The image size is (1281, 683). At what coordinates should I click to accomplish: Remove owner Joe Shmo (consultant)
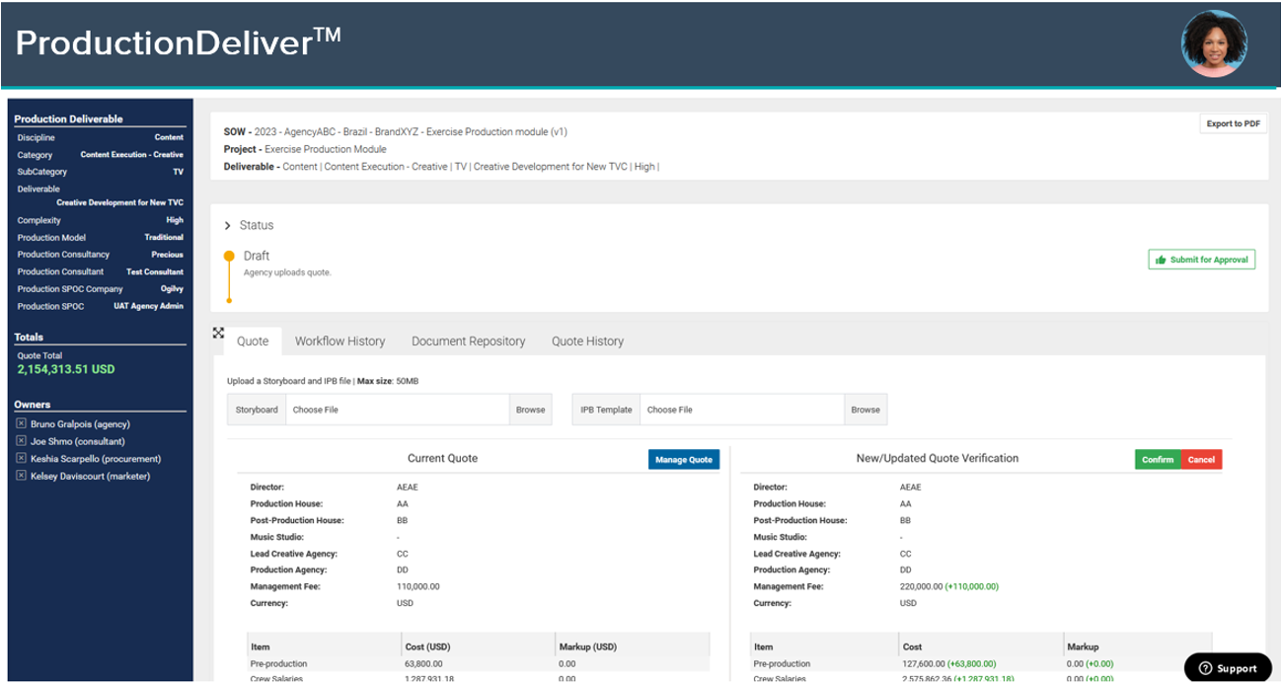pos(21,441)
